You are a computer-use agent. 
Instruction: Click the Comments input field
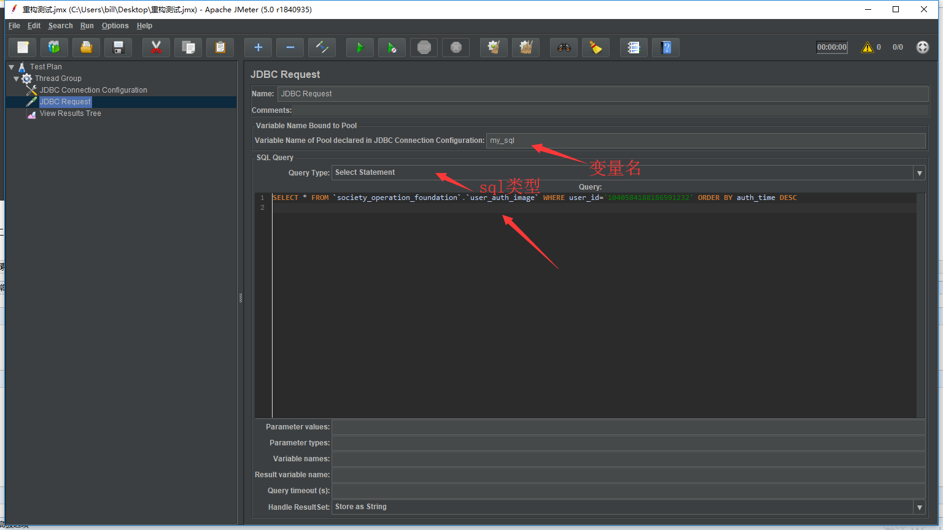tap(611, 110)
